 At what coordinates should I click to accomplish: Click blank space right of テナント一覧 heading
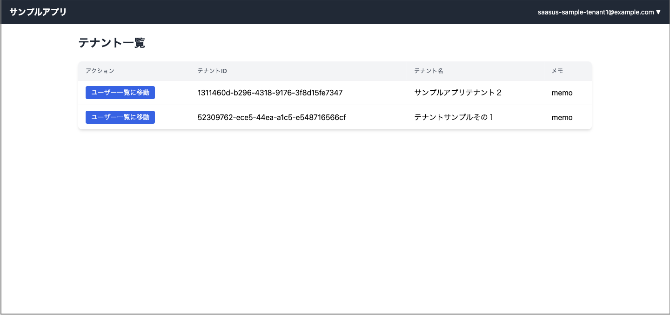pyautogui.click(x=349, y=43)
